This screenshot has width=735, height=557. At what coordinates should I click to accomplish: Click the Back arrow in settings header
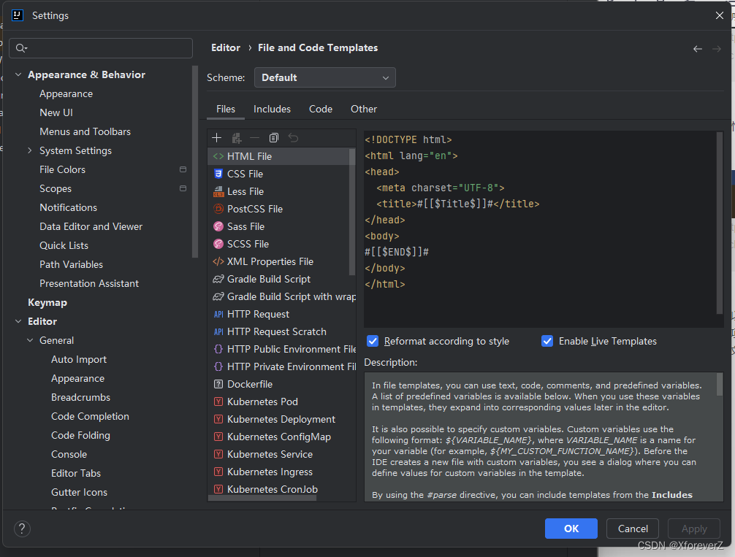point(698,49)
